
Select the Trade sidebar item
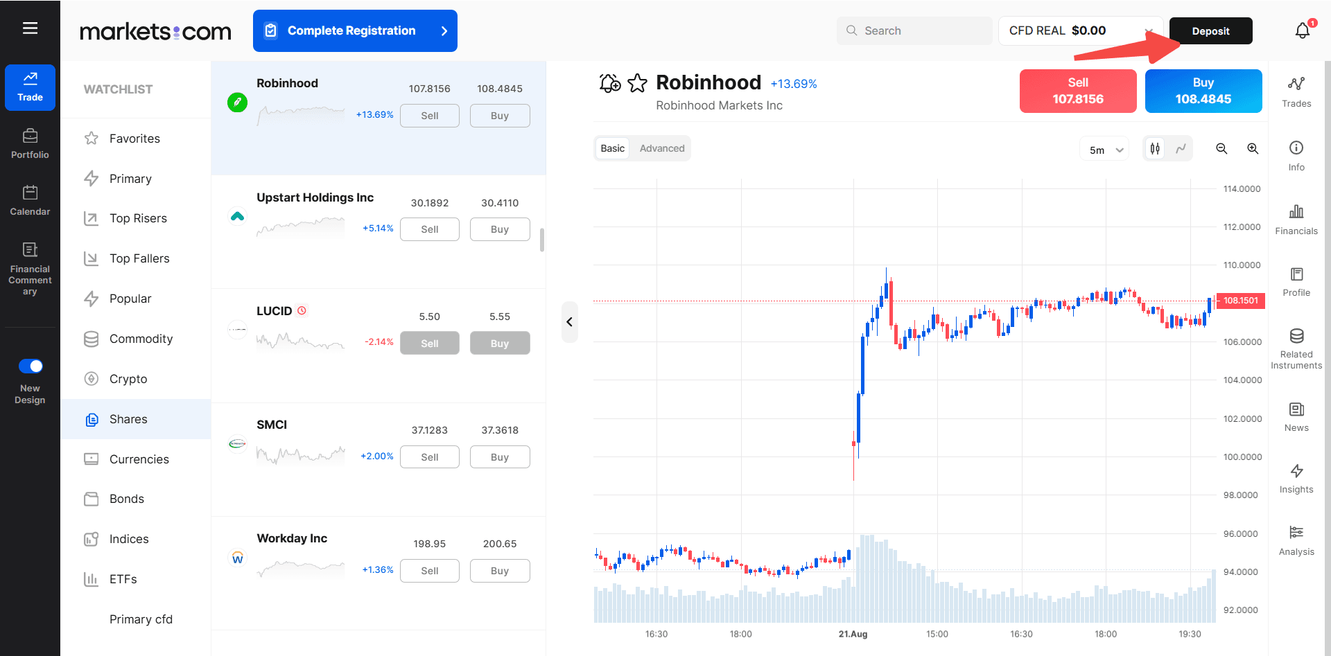(x=30, y=87)
